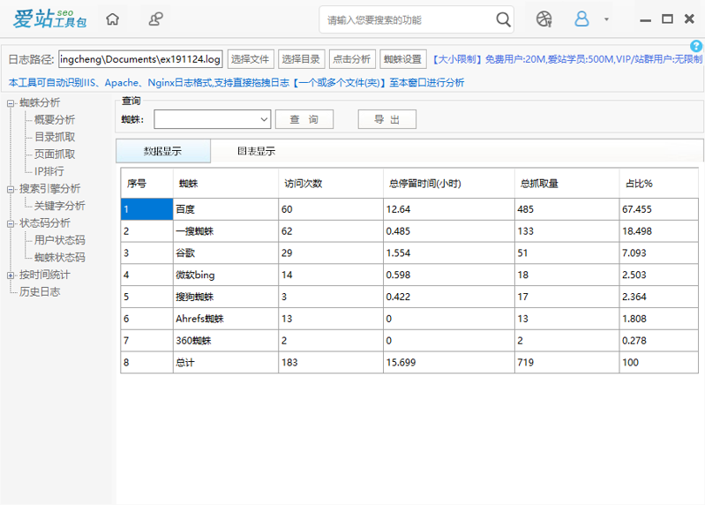Click the 183 total visits cell
Screen dimensions: 705x505
point(331,363)
